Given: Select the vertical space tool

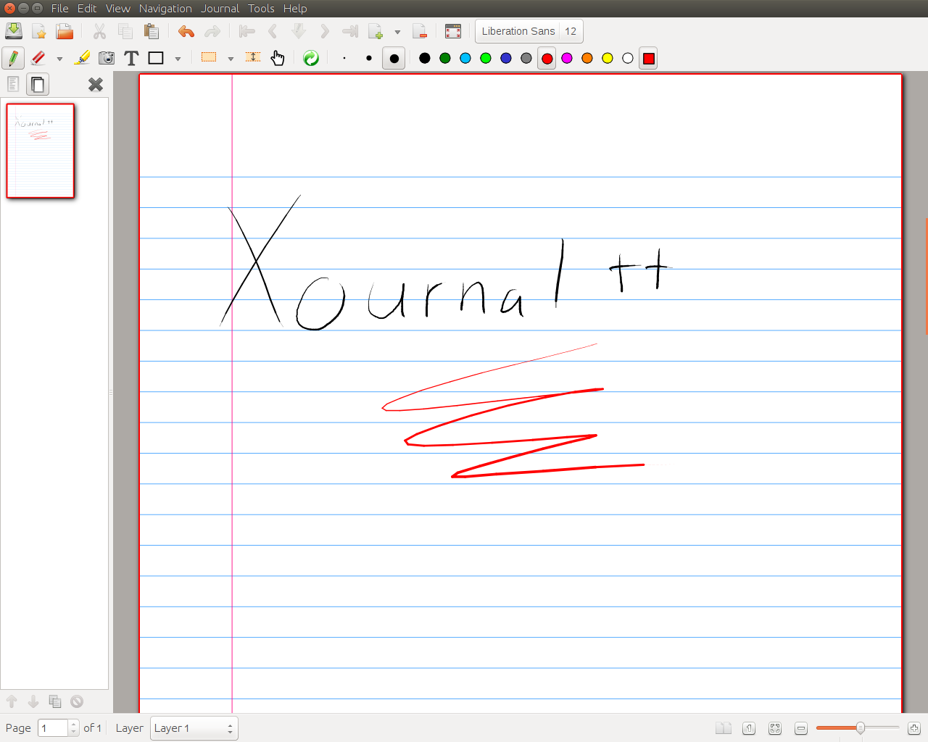Looking at the screenshot, I should click(x=253, y=58).
